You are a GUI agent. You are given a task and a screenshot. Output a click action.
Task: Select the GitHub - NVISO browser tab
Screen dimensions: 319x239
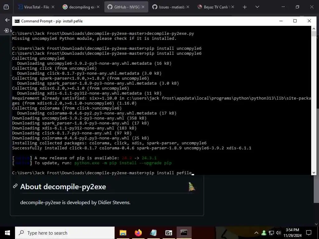coord(126,7)
